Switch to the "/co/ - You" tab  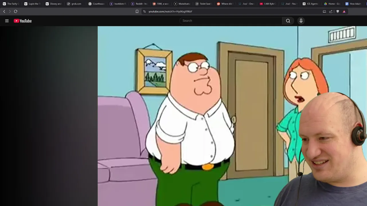(x=289, y=4)
